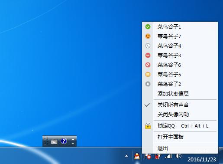223x164 pixels.
Task: Click the Show desktop strip at the taskbar edge
Action: coord(221,155)
